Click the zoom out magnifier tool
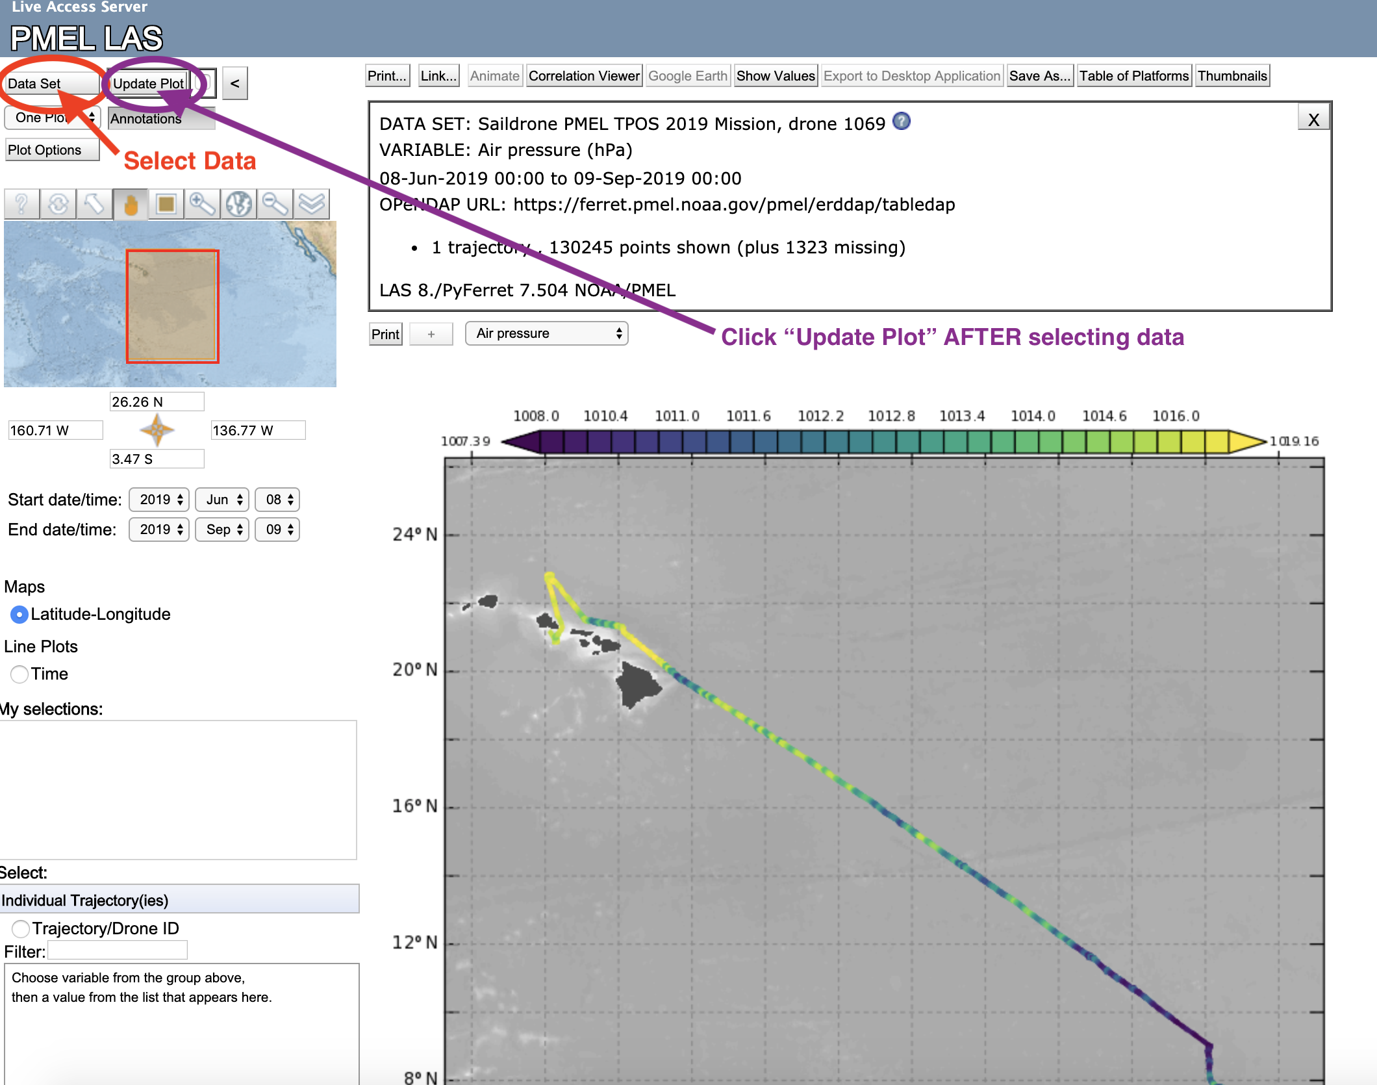Viewport: 1377px width, 1085px height. 275,205
